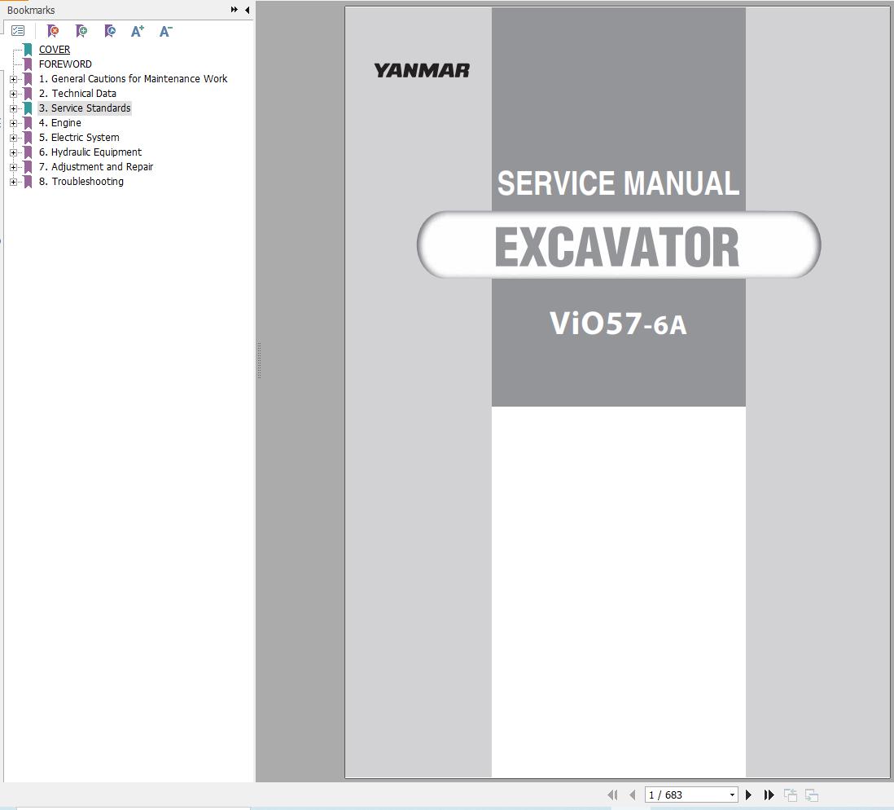Screen dimensions: 894x810
Task: Expand the 3. Service Standards bookmark node
Action: 13,108
